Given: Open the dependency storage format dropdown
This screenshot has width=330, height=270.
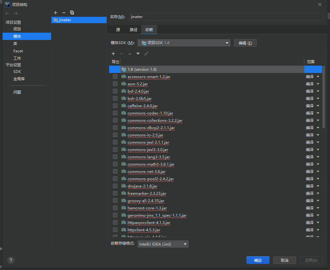Looking at the screenshot, I should point(163,244).
